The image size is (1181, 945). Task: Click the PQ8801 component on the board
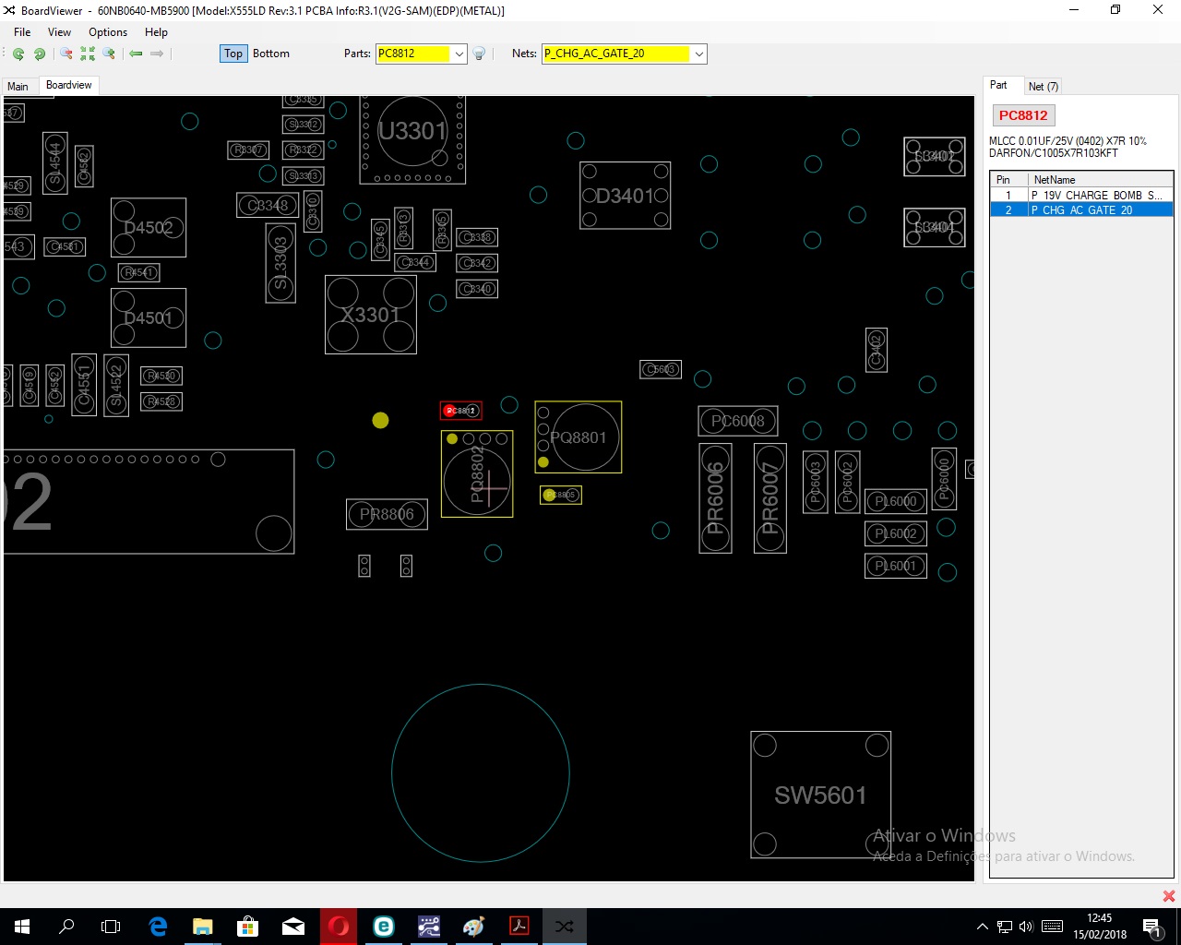[x=579, y=437]
